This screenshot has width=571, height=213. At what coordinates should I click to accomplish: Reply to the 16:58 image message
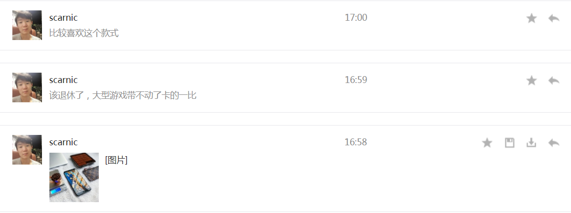pos(554,143)
